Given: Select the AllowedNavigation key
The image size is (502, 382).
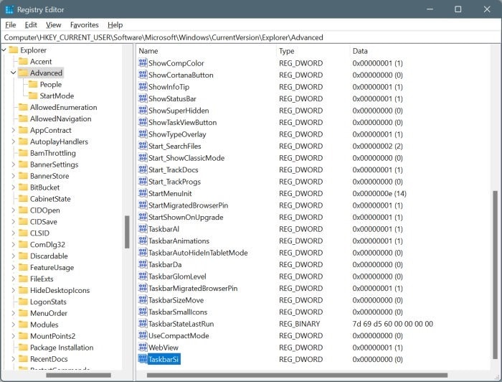Looking at the screenshot, I should (60, 118).
